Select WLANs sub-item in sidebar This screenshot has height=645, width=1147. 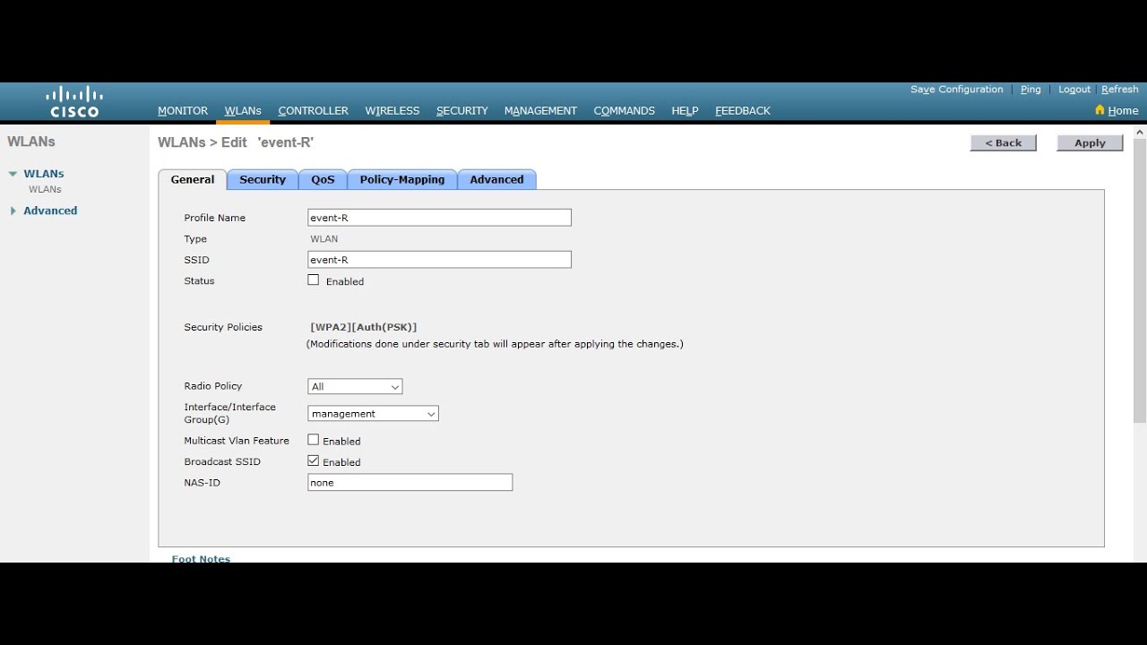tap(45, 189)
